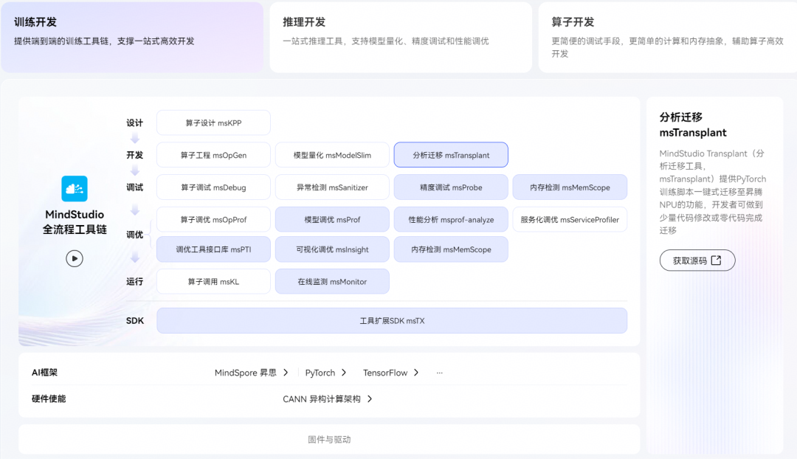Click the AI框架 row label

[45, 373]
